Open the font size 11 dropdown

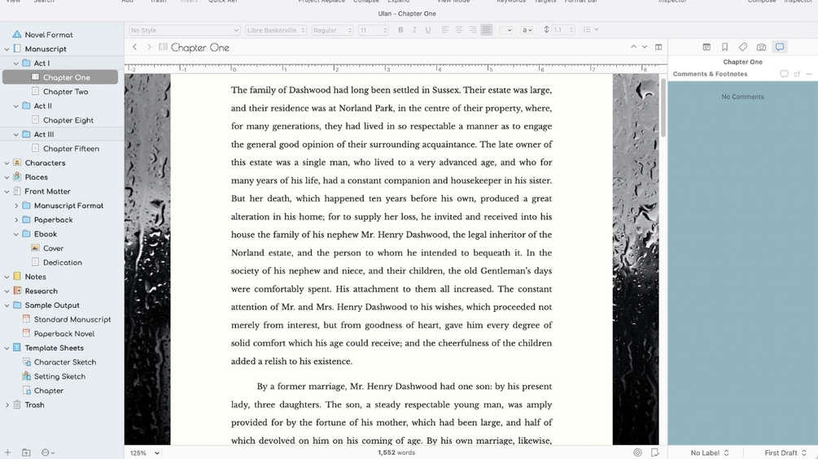(x=373, y=30)
